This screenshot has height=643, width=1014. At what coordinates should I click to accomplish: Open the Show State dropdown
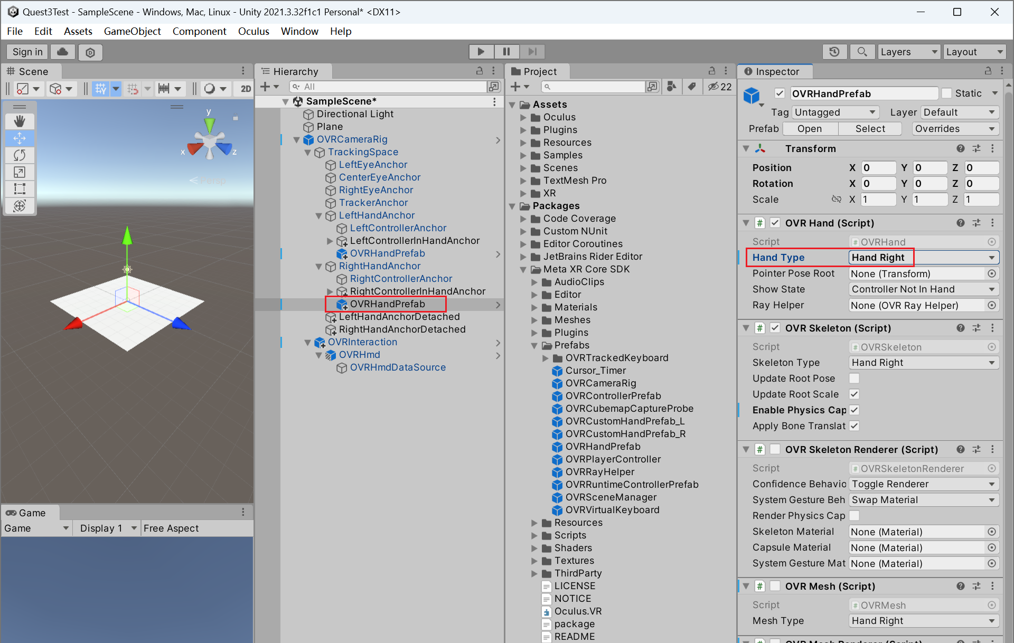924,289
